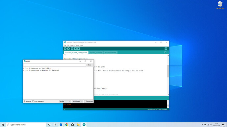Open the Help menu

(81, 45)
